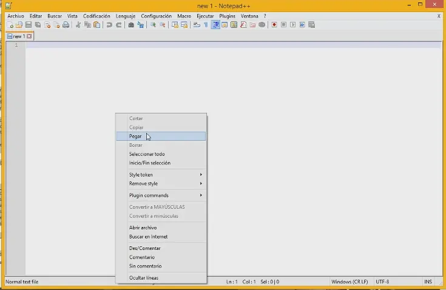446x290 pixels.
Task: Open the Lenguaje menu
Action: (126, 16)
